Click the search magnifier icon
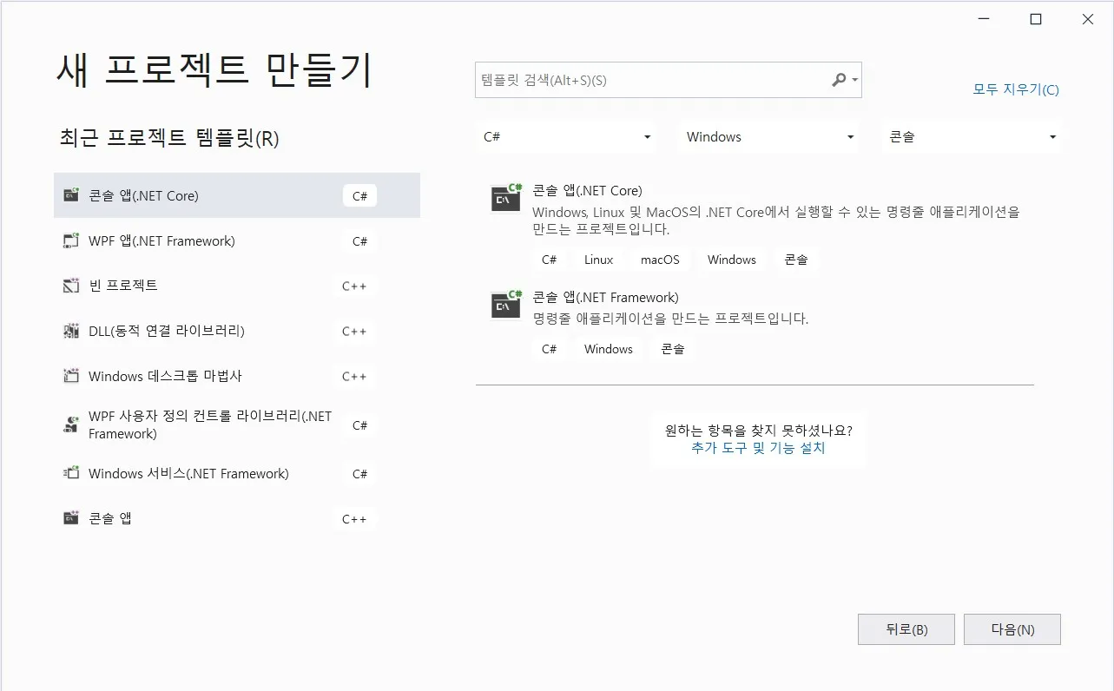Screen dimensions: 1114x691 coord(838,80)
